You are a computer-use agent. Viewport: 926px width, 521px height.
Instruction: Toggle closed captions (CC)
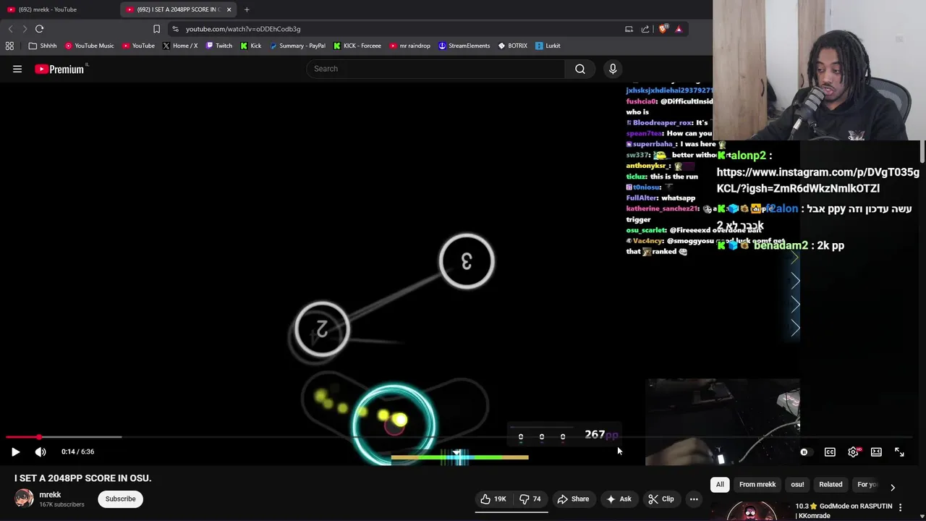tap(830, 452)
